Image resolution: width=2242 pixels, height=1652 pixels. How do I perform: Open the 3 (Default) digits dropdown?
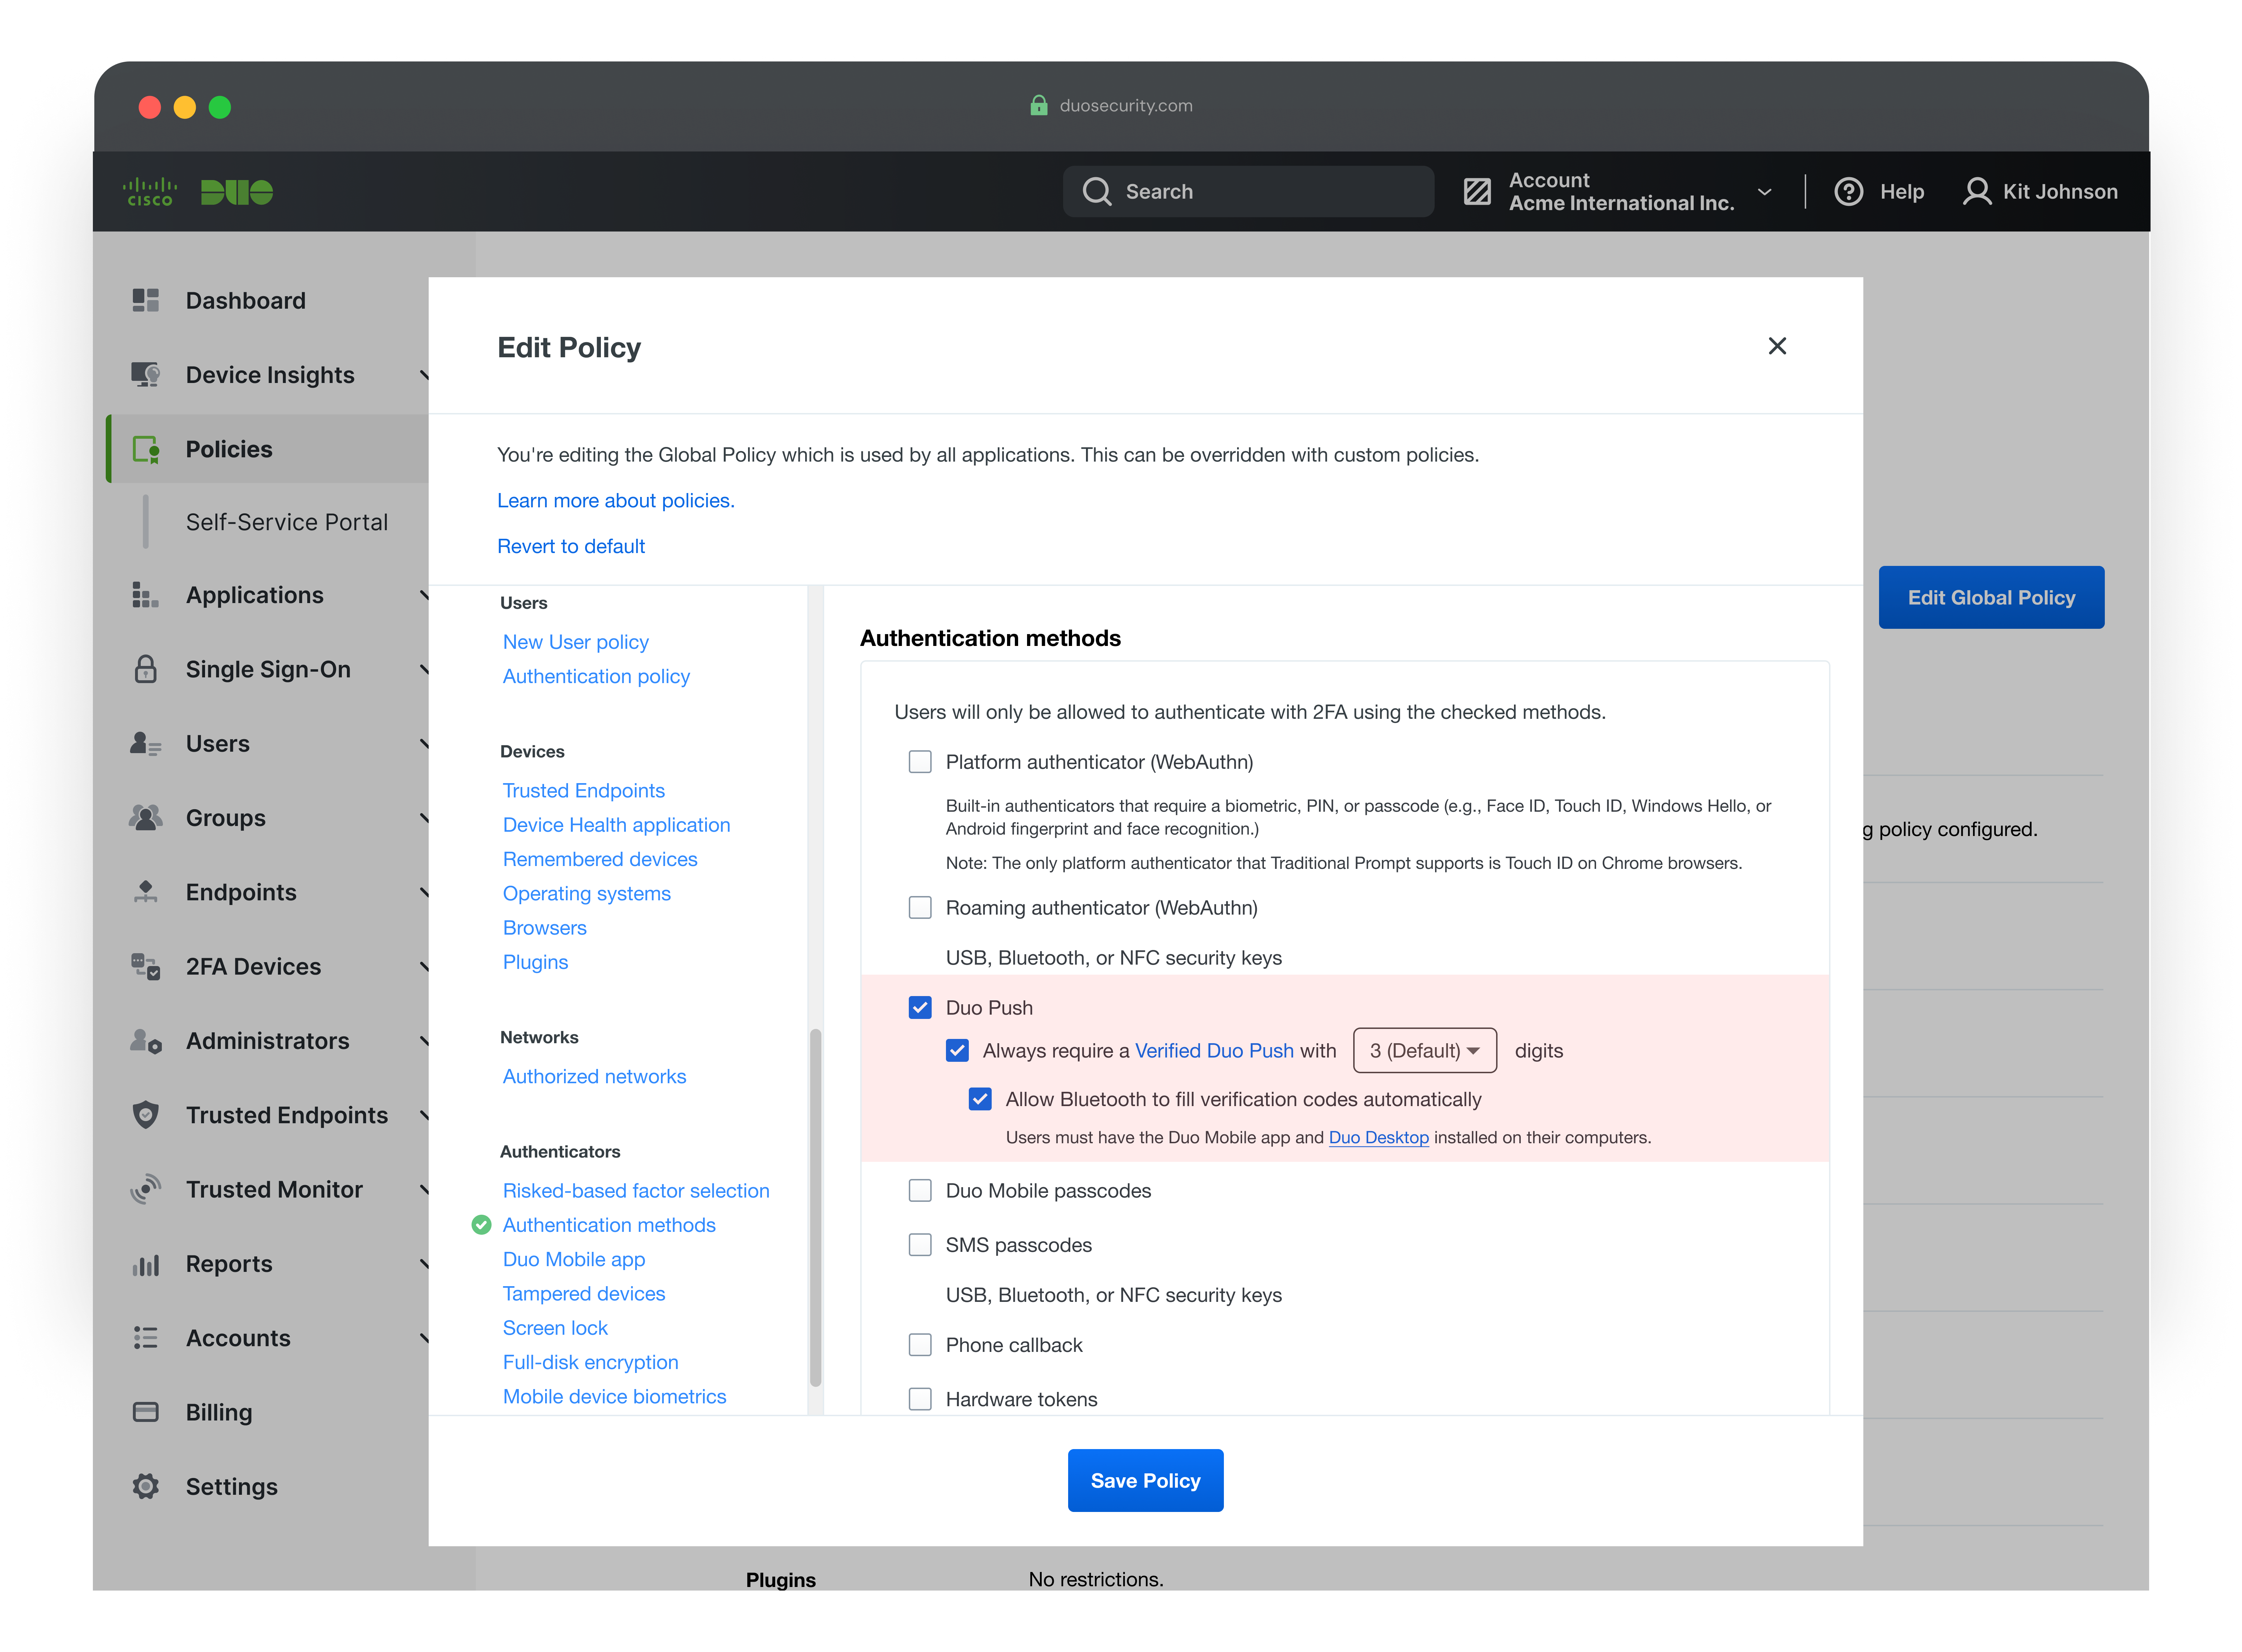(1424, 1051)
